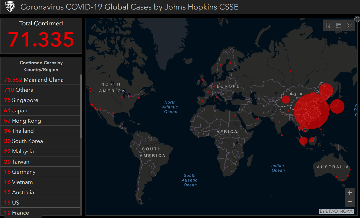
Task: Click the South Atlantic Ocean label
Action: [190, 180]
